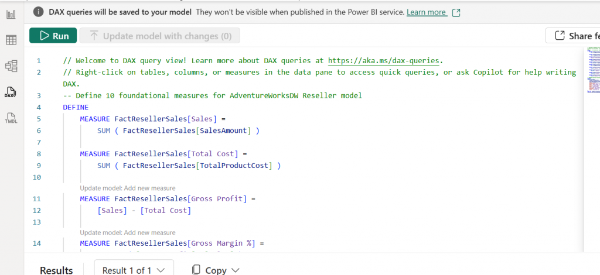Click Update model with changes button
The image size is (600, 275).
point(160,36)
